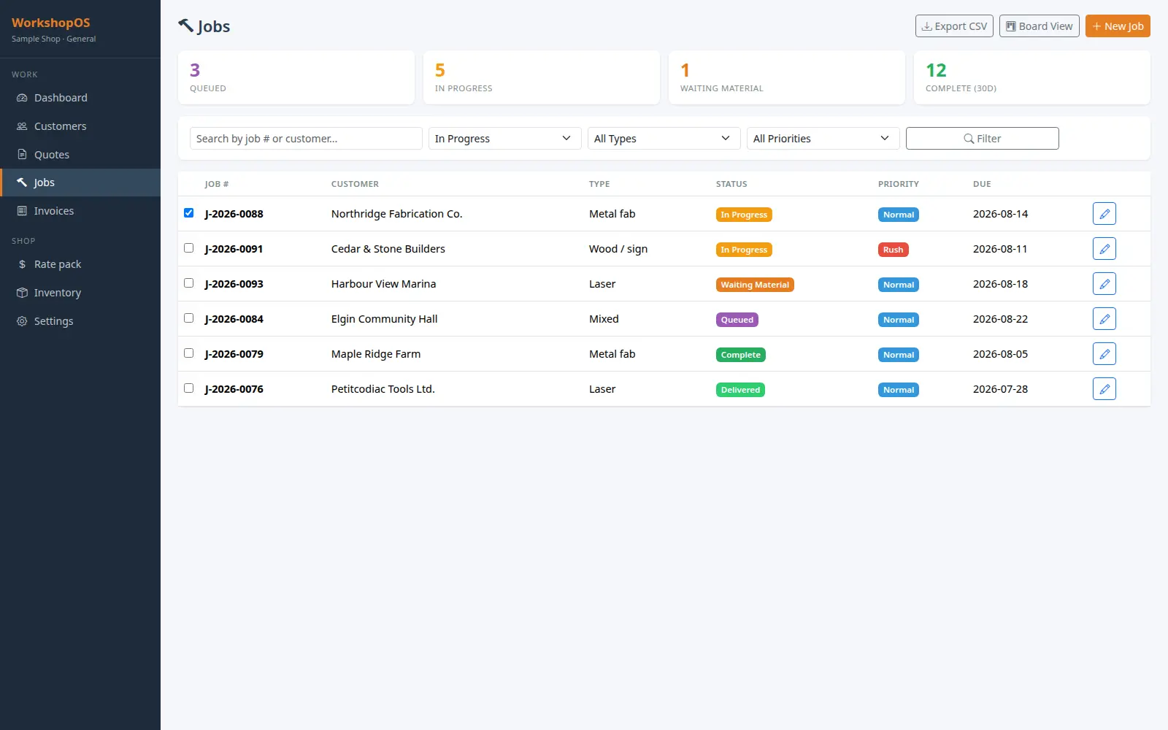Click the Complete (30D) summary card
1168x730 pixels.
1032,77
